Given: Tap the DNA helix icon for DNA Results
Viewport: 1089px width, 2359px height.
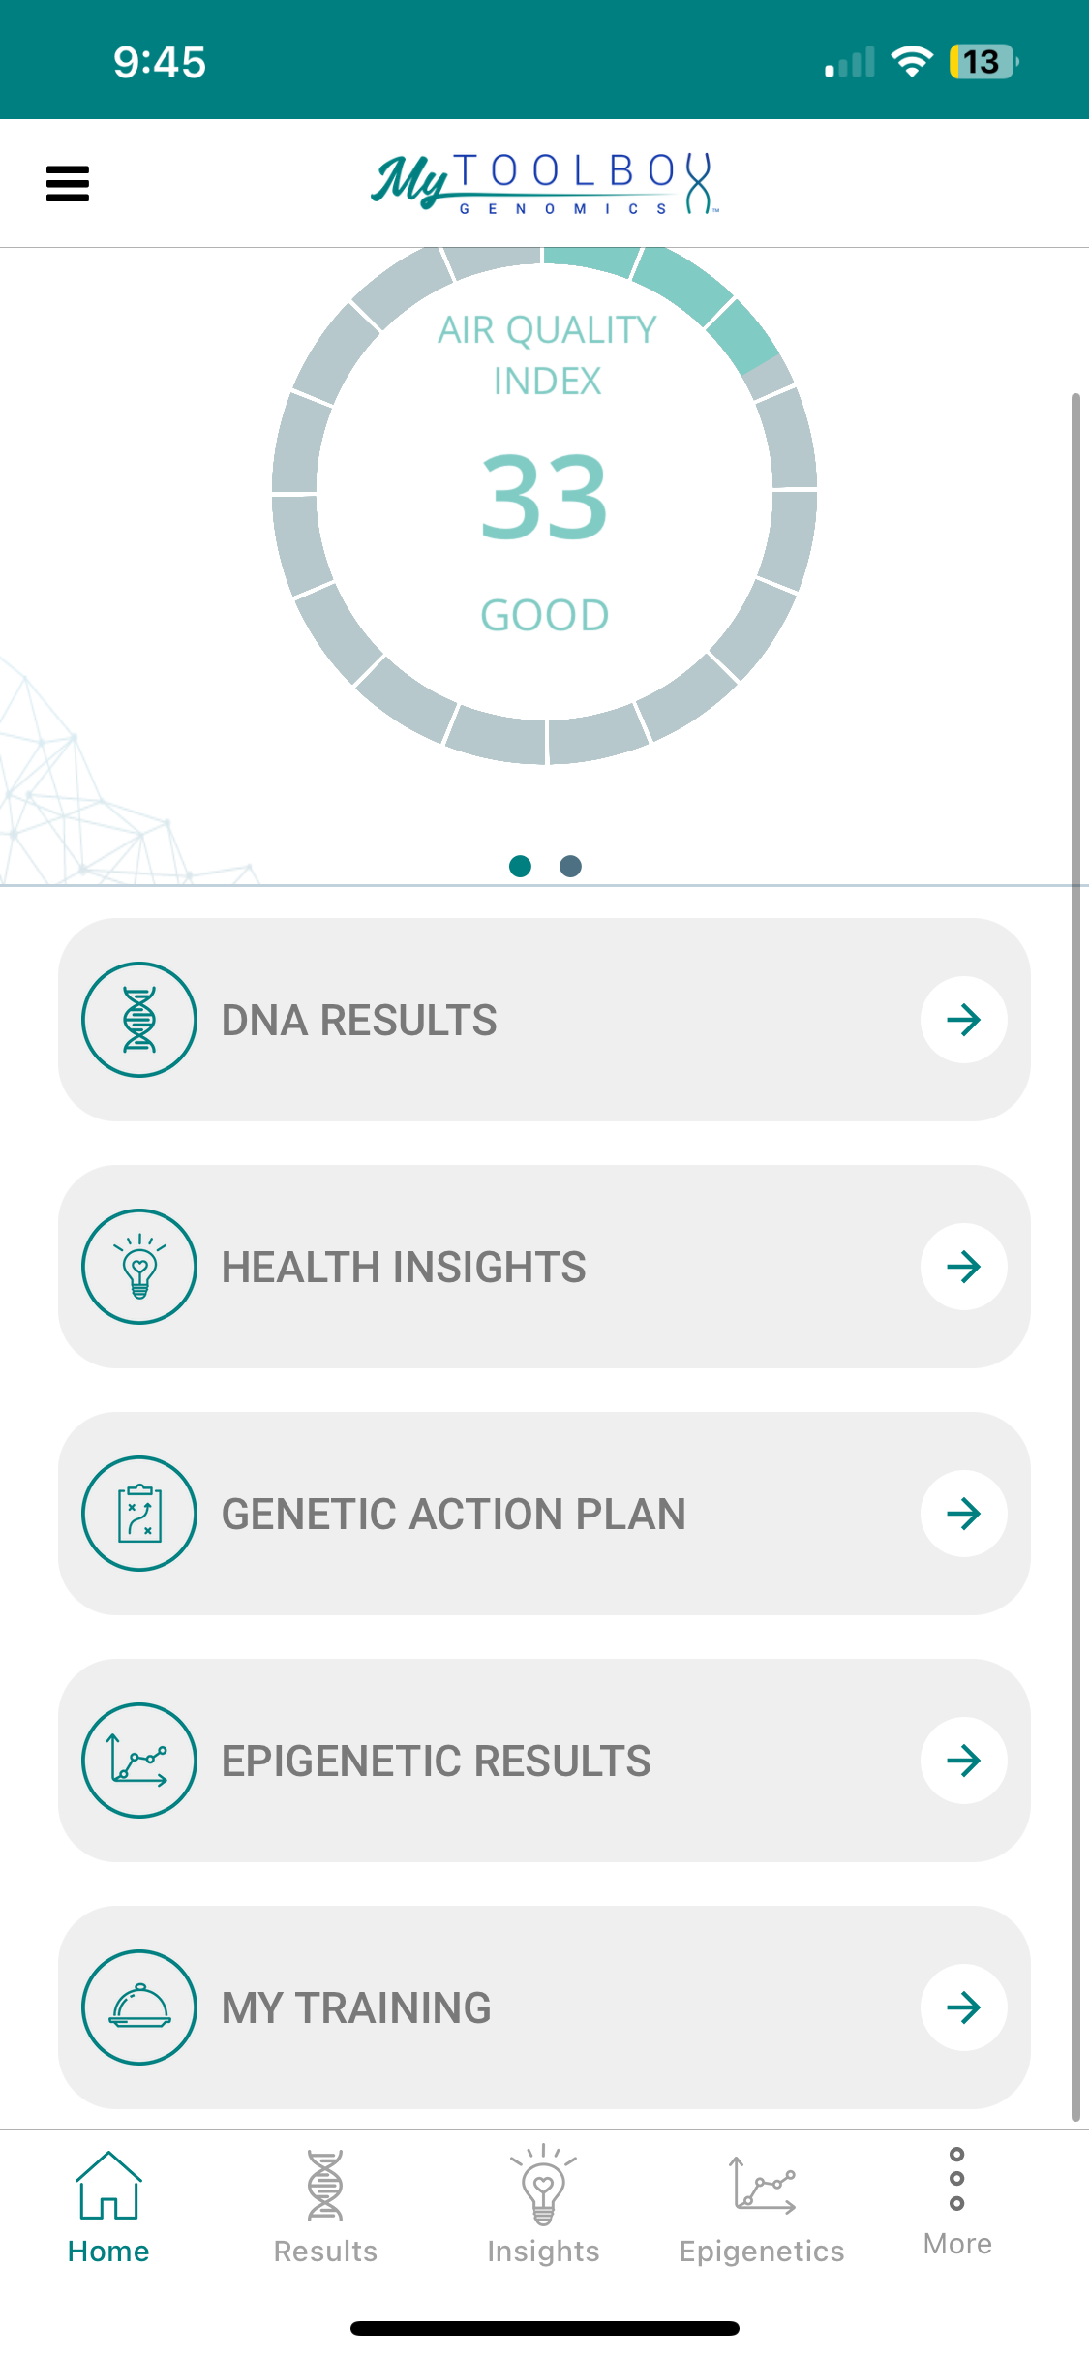Looking at the screenshot, I should [139, 1020].
